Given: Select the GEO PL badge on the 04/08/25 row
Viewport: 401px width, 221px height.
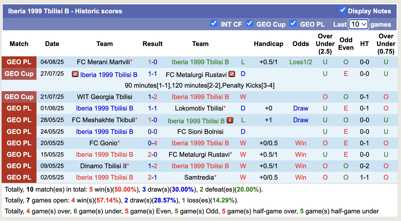Looking at the screenshot, I should (19, 62).
